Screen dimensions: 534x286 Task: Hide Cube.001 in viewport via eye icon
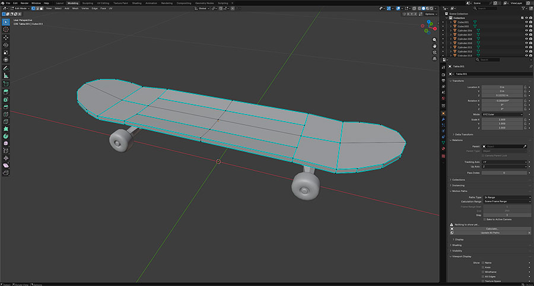coord(526,22)
